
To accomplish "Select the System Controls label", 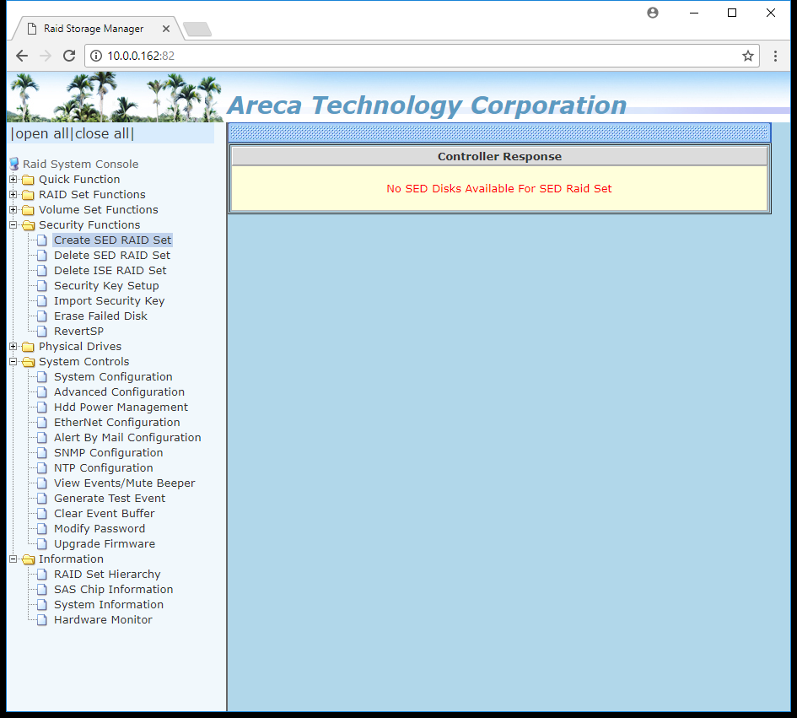I will click(x=83, y=362).
